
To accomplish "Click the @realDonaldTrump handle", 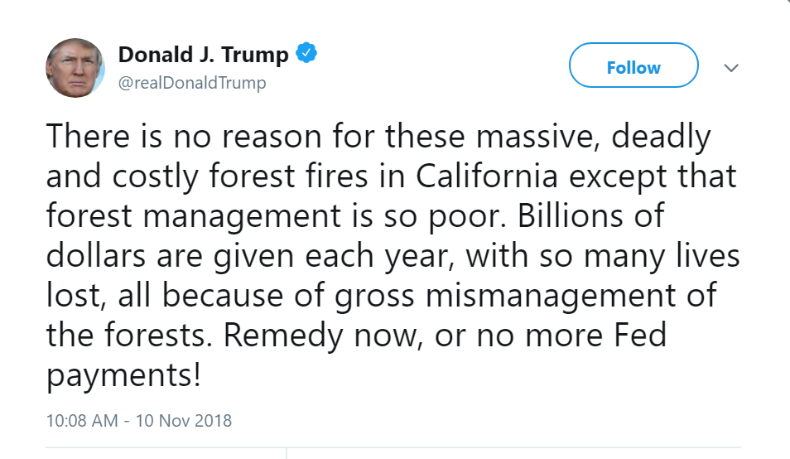I will (192, 84).
